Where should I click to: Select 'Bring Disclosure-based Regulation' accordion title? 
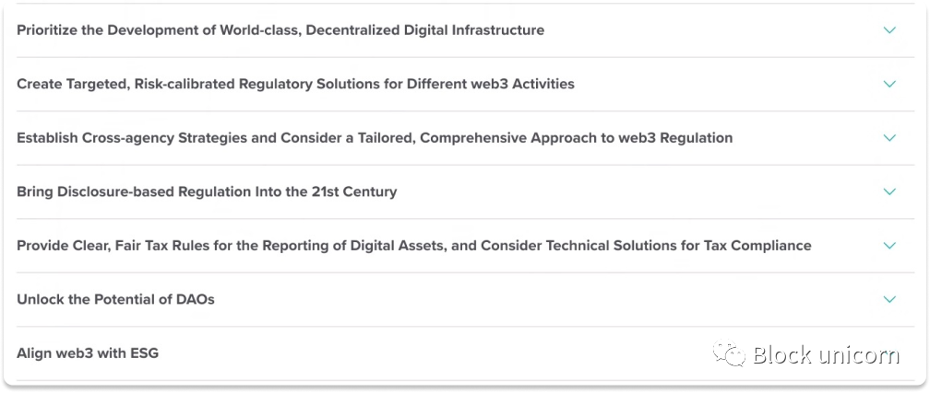[207, 191]
